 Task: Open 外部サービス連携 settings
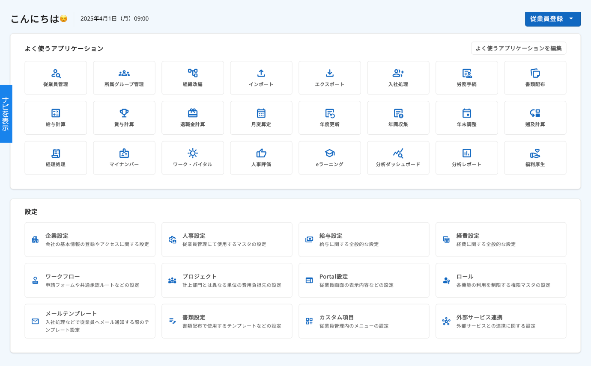tap(501, 321)
